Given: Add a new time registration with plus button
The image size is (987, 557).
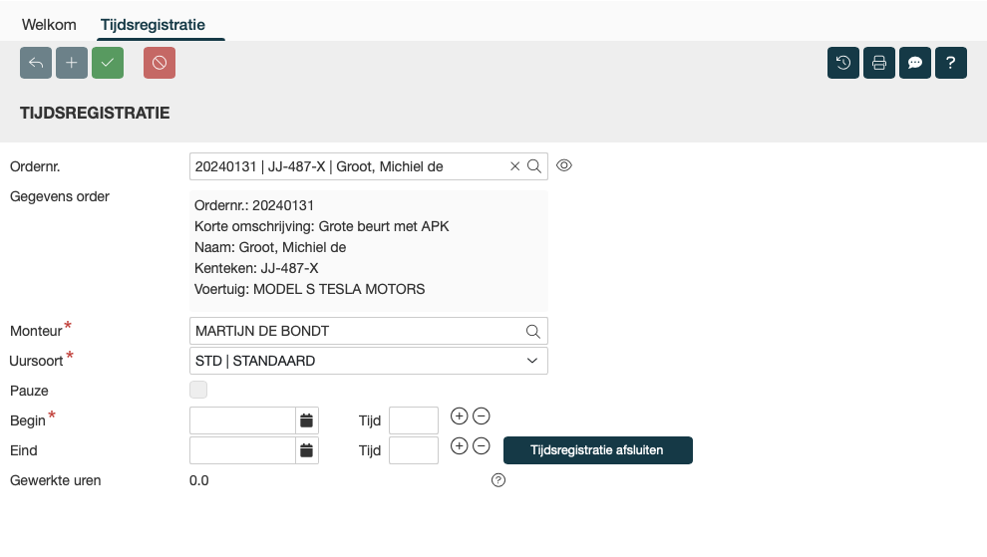Looking at the screenshot, I should tap(72, 63).
